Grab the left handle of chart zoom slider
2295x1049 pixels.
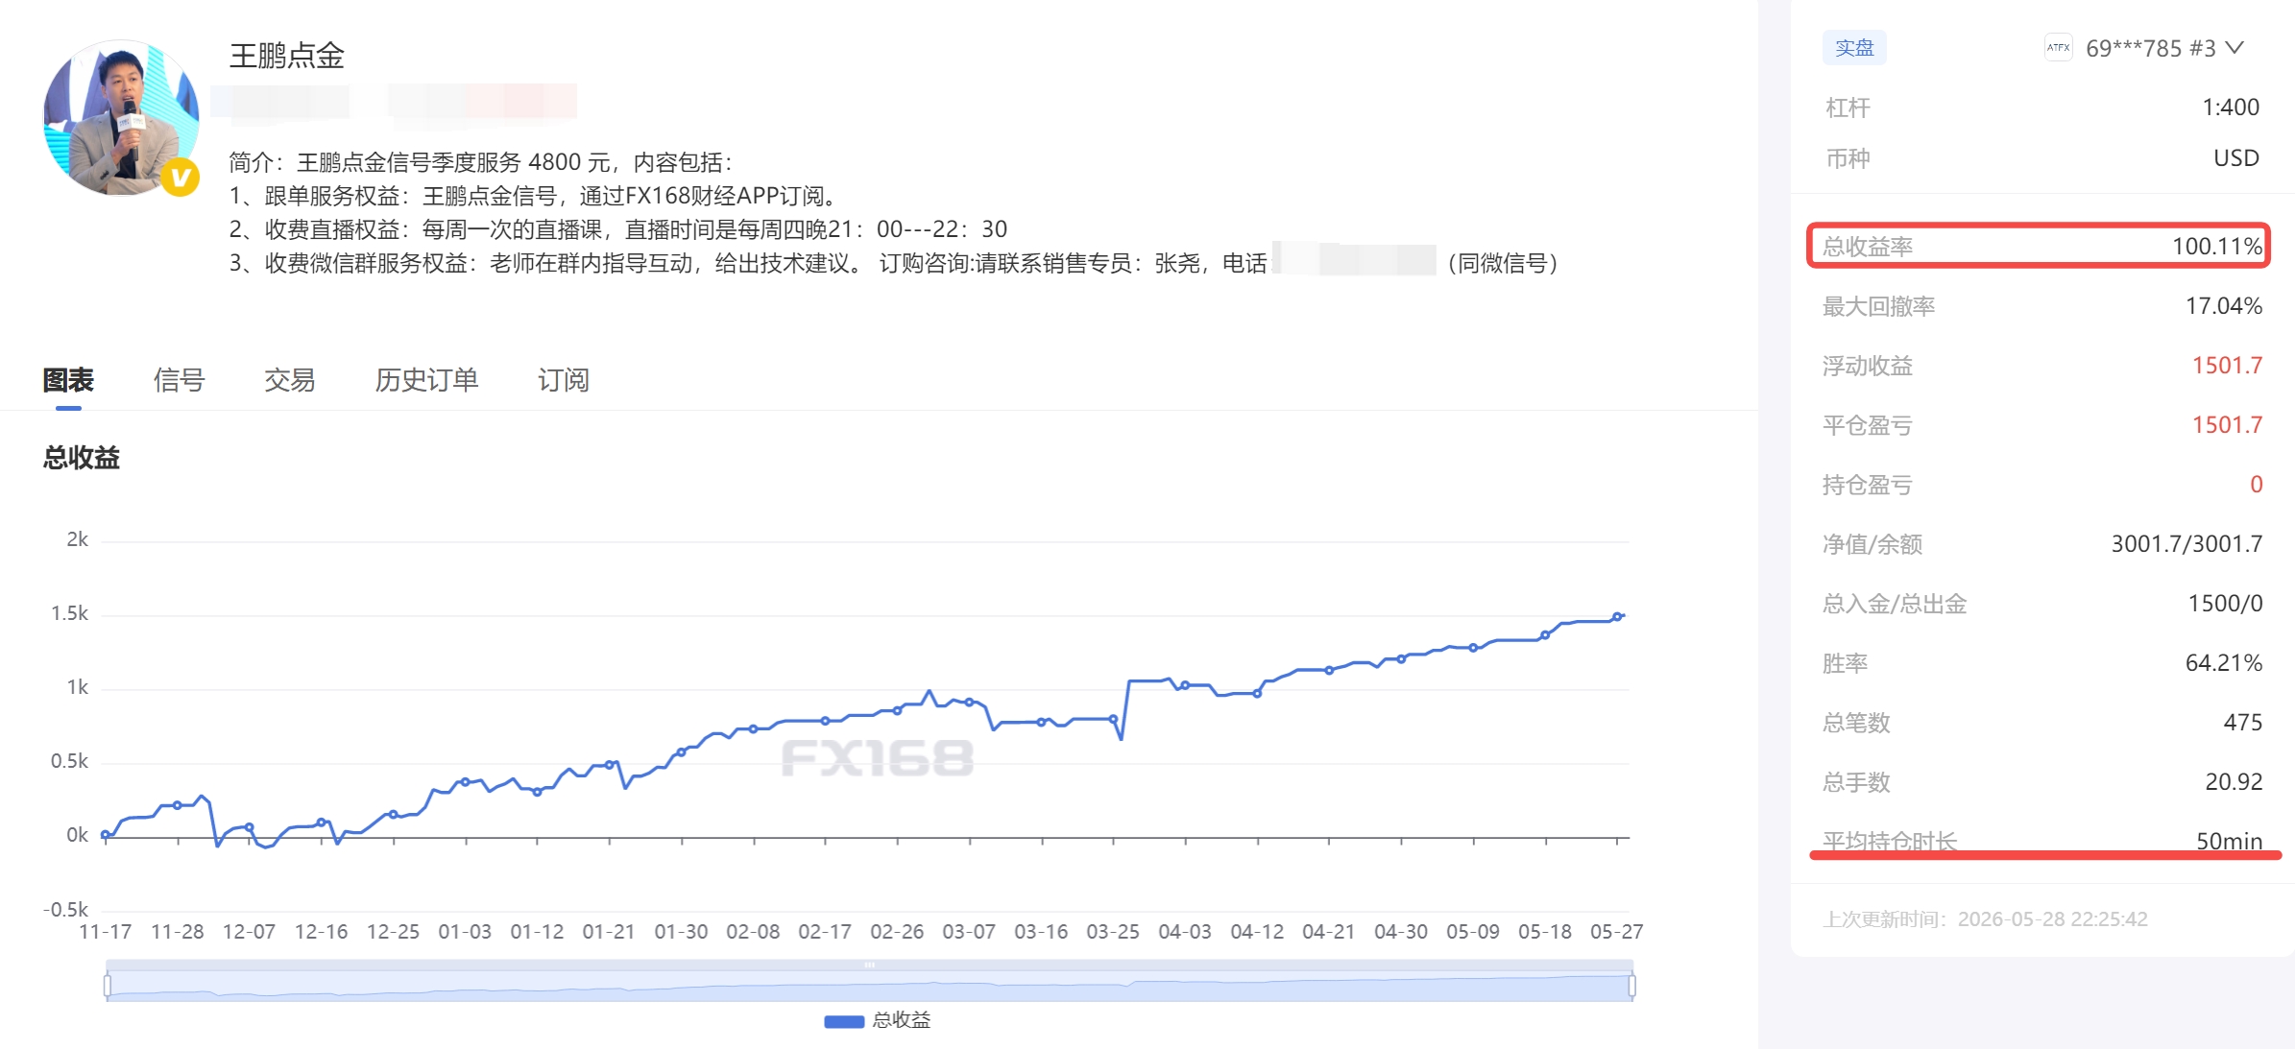(107, 986)
